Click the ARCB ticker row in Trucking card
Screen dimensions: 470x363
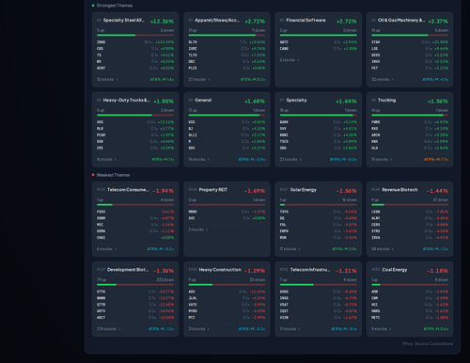click(x=410, y=135)
